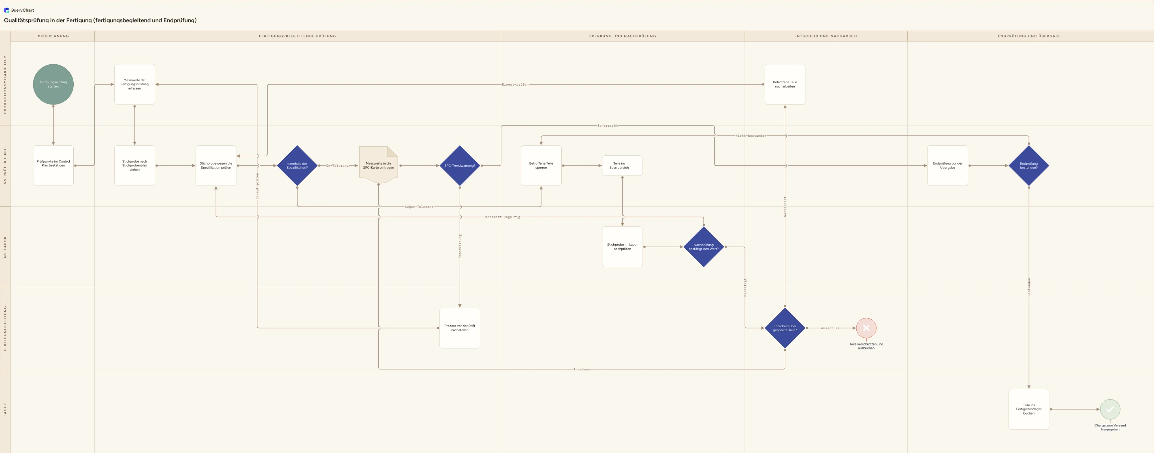Image resolution: width=1154 pixels, height=453 pixels.
Task: Select 'Prozess vor der Drift nachstellen' node
Action: click(460, 328)
